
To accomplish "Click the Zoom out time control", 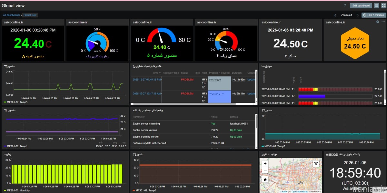I will pyautogui.click(x=346, y=15).
